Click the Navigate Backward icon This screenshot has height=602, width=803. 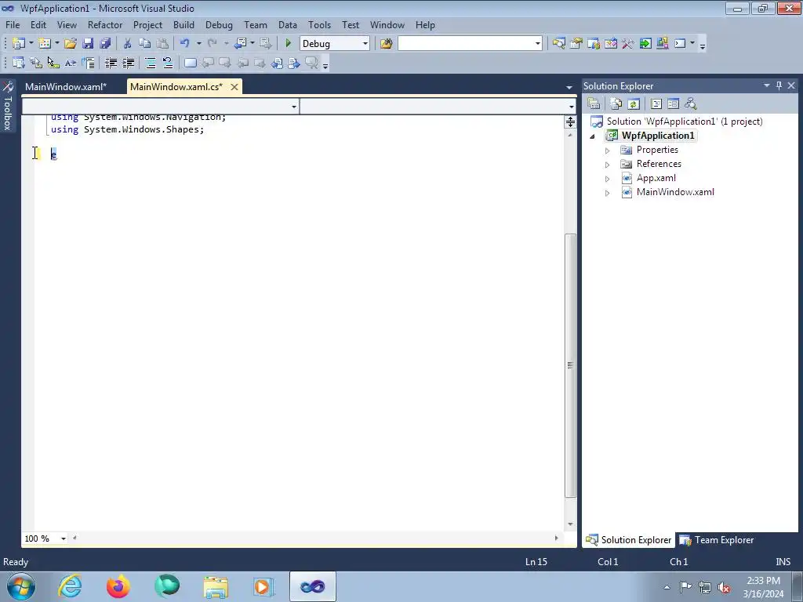(x=240, y=44)
